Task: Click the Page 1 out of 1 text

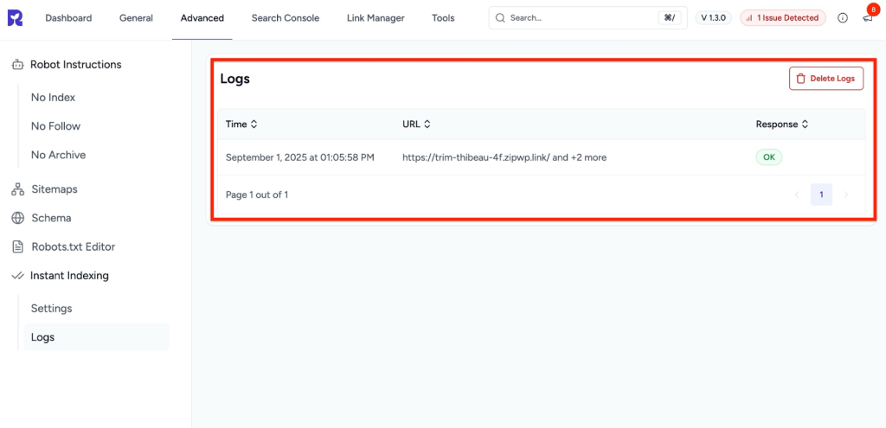Action: (x=257, y=195)
